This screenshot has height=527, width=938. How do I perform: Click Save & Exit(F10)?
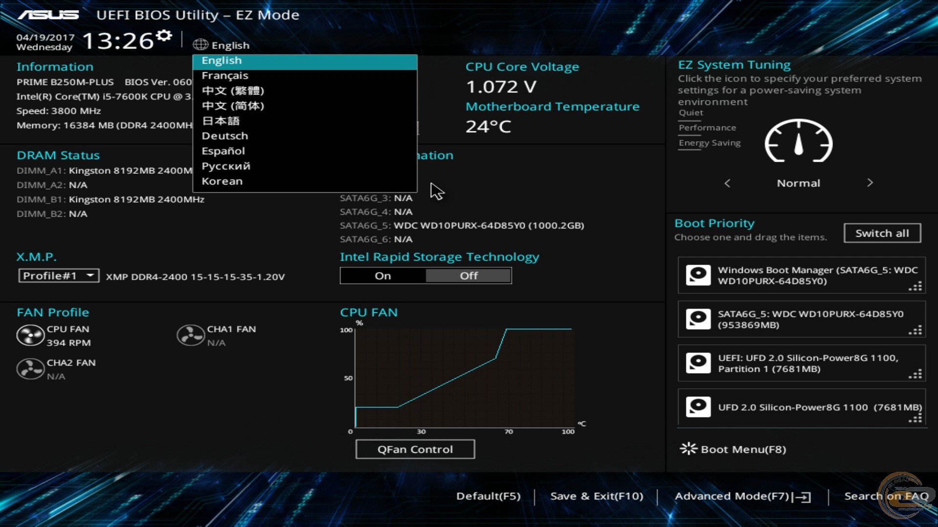(597, 496)
